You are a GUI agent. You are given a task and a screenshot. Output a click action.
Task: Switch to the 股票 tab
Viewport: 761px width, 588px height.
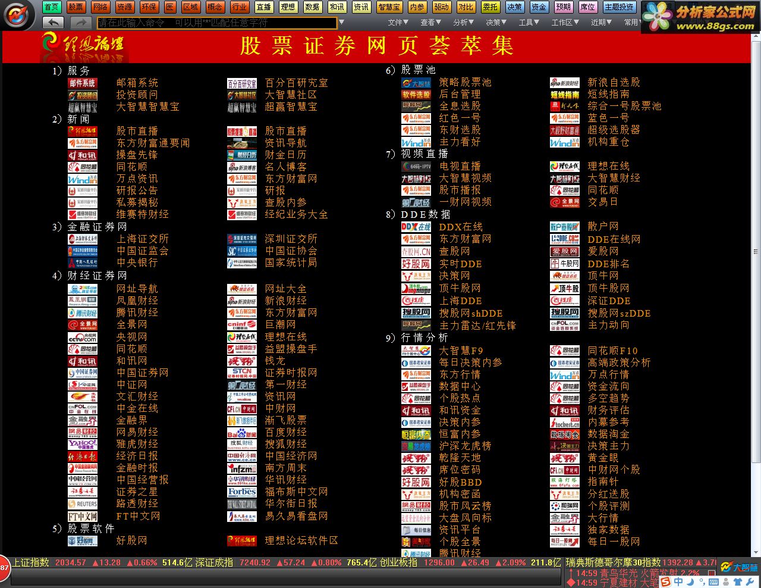pos(76,7)
